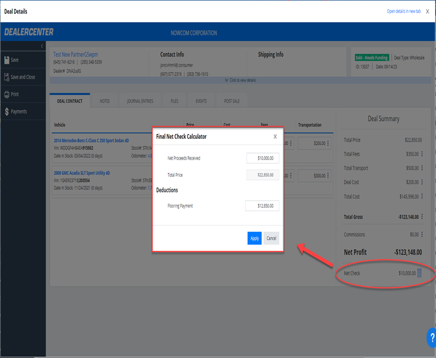Click the Contact Info heading

(172, 54)
